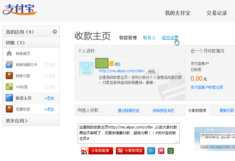
Task: Add 收款主页 with +添加
Action: click(49, 98)
